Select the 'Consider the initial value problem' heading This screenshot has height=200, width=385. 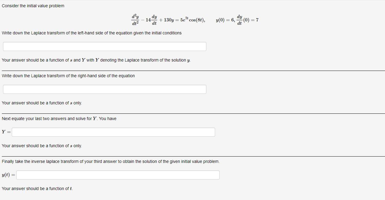click(33, 6)
